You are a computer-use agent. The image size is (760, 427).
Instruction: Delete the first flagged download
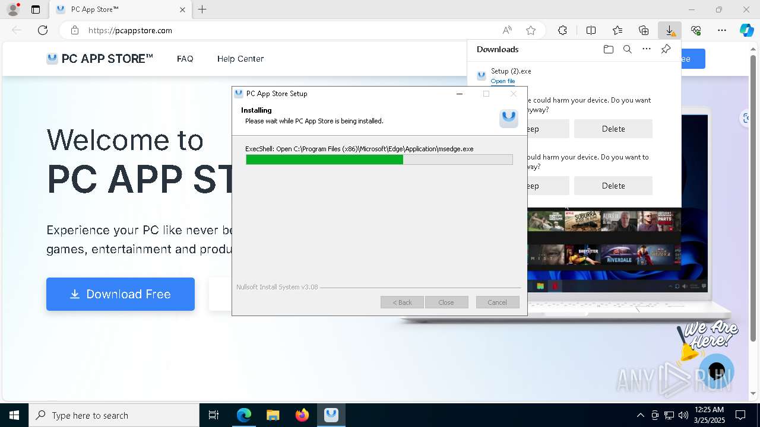(613, 129)
